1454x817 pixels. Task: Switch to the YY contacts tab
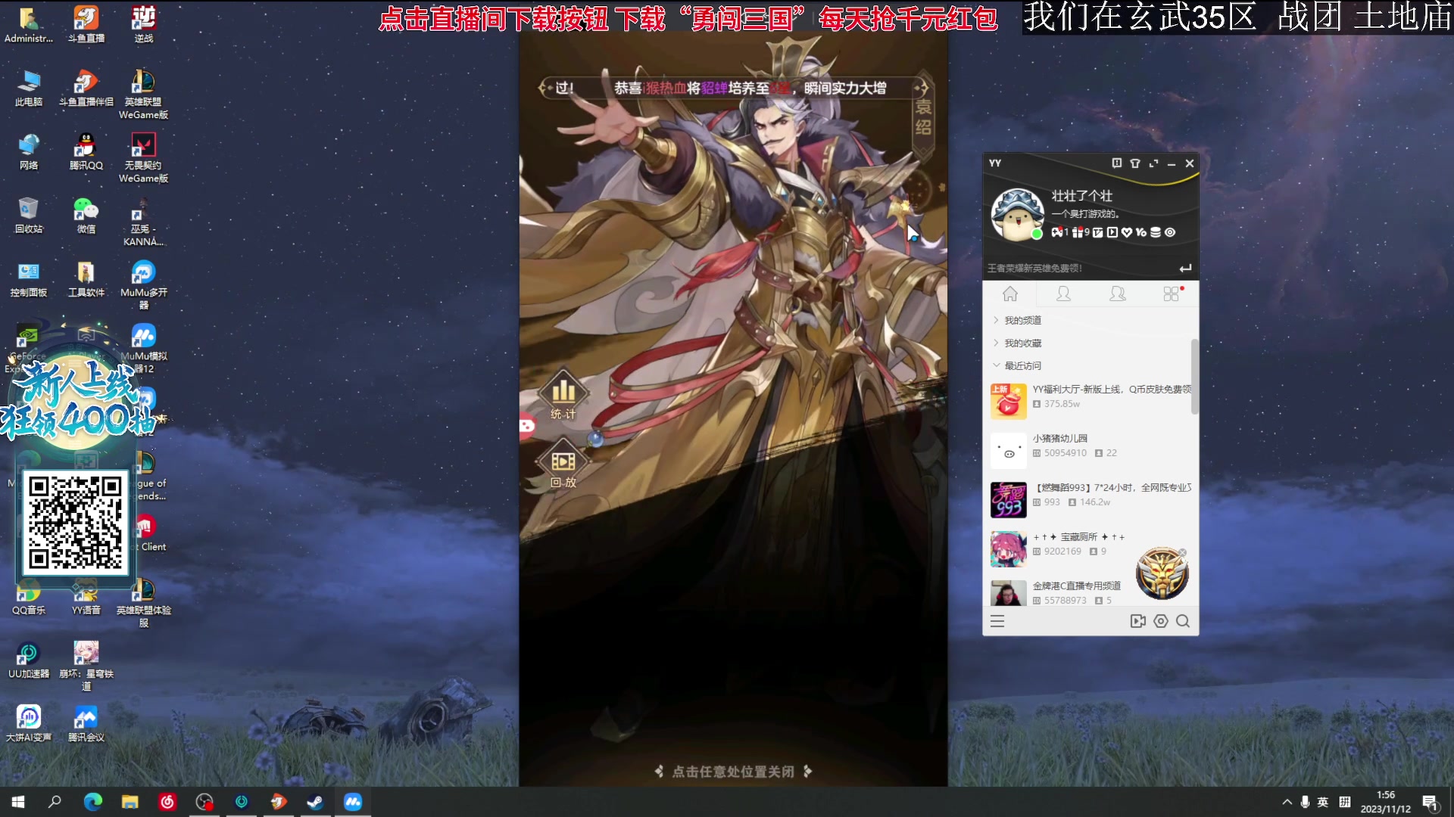pos(1063,294)
